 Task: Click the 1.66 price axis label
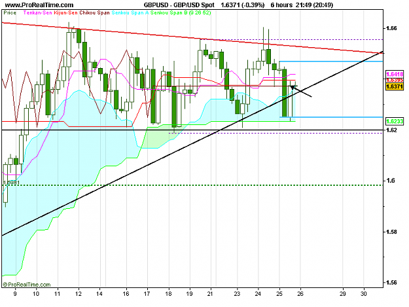391,28
